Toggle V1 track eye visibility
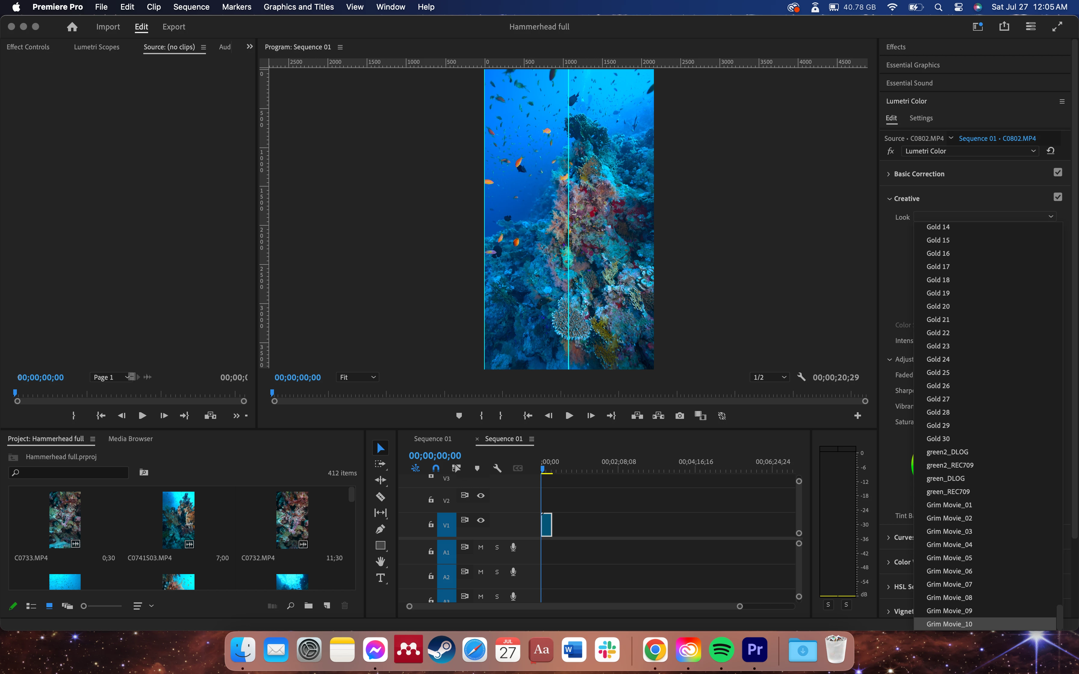This screenshot has width=1079, height=674. 481,520
